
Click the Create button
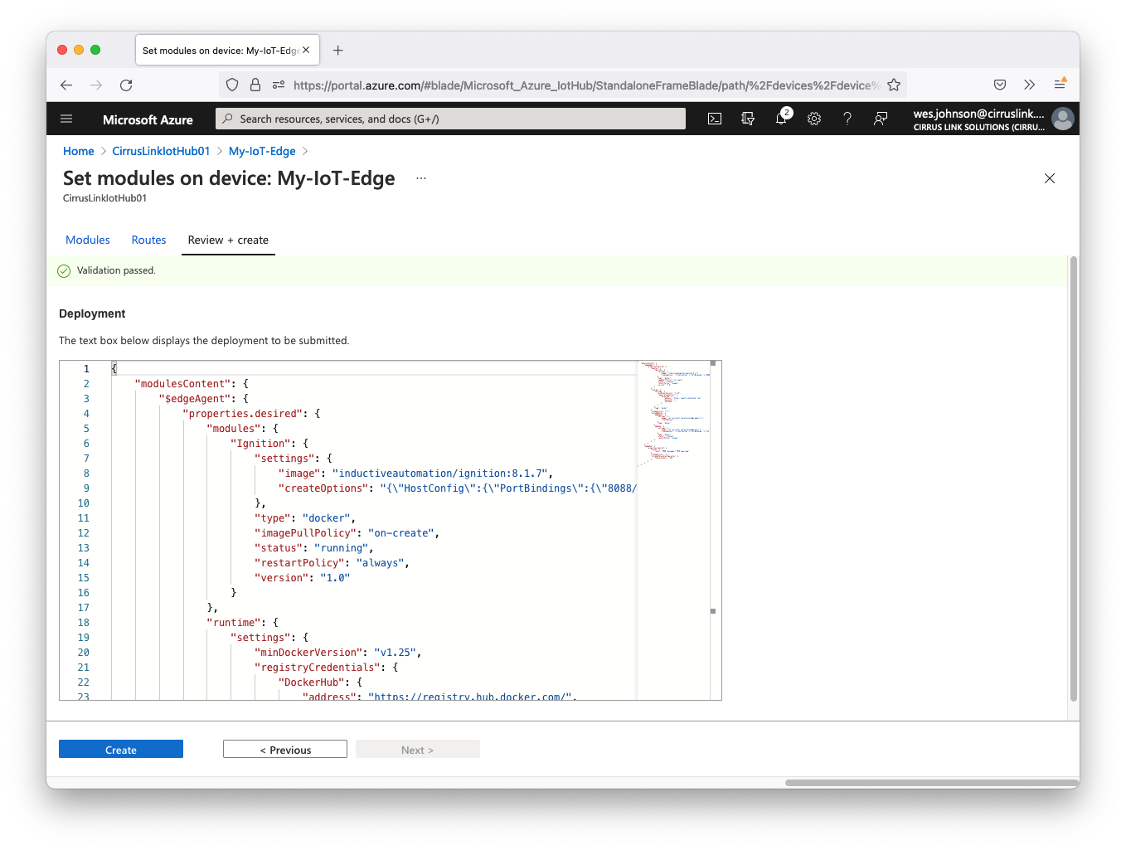point(121,750)
